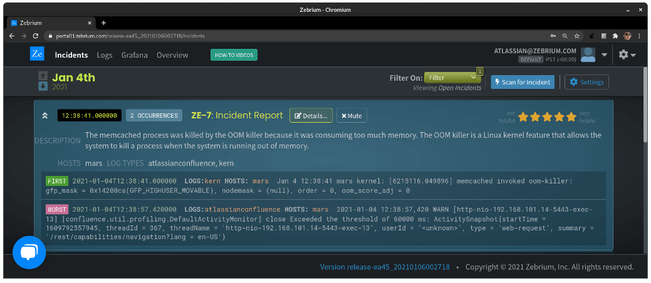Rate incident with the fifth star
The height and width of the screenshot is (283, 651).
coord(571,116)
